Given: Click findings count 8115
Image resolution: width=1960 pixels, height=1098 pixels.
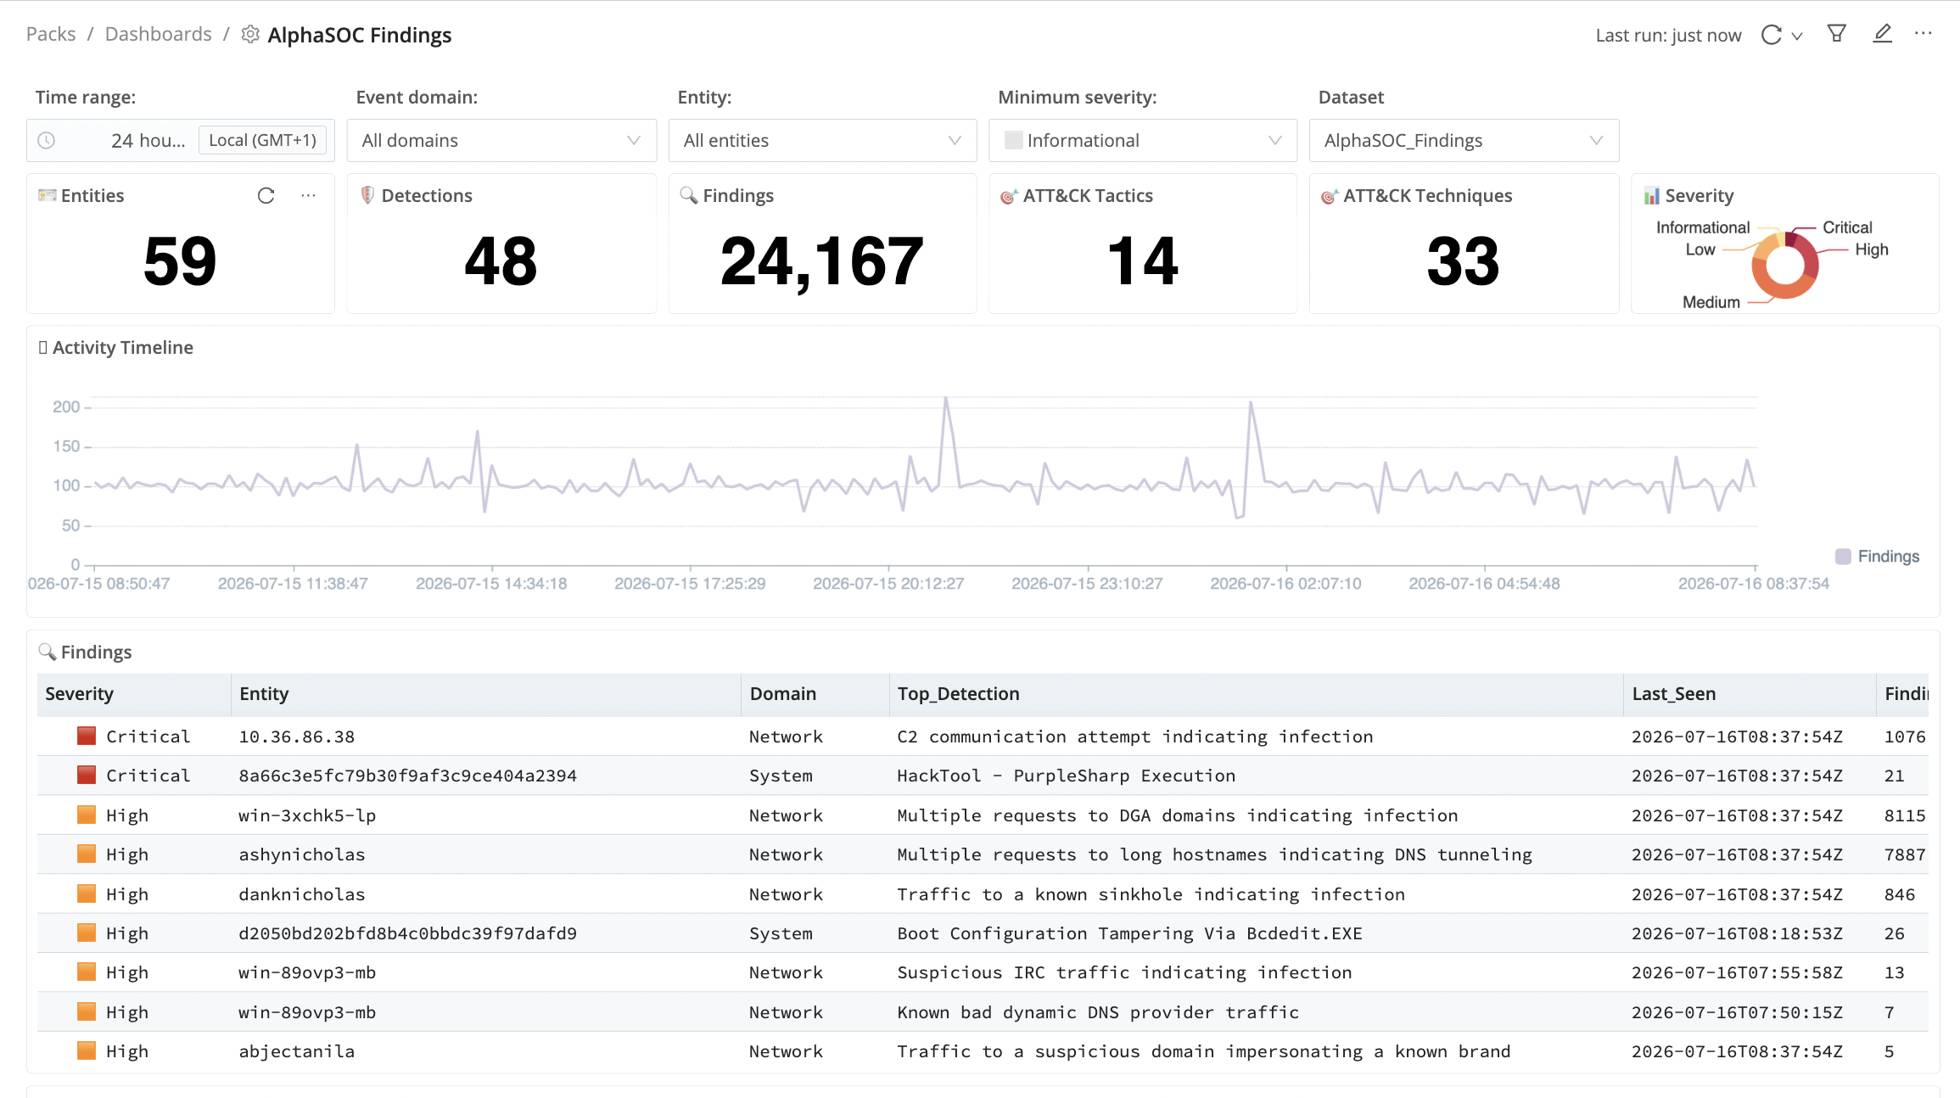Looking at the screenshot, I should pyautogui.click(x=1905, y=815).
